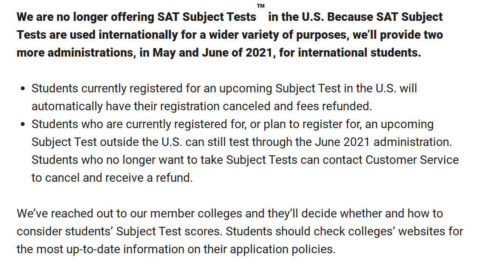Screen dimensions: 484x263
Task: Click the words 'Customer Service'
Action: point(412,160)
